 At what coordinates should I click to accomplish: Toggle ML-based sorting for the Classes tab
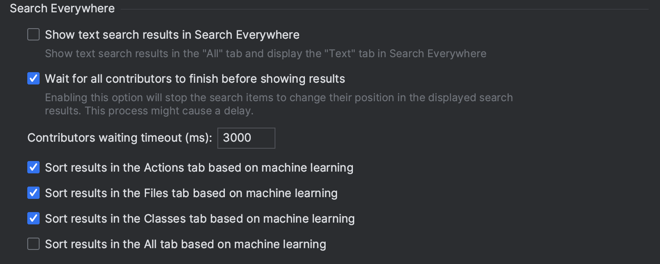coord(33,218)
